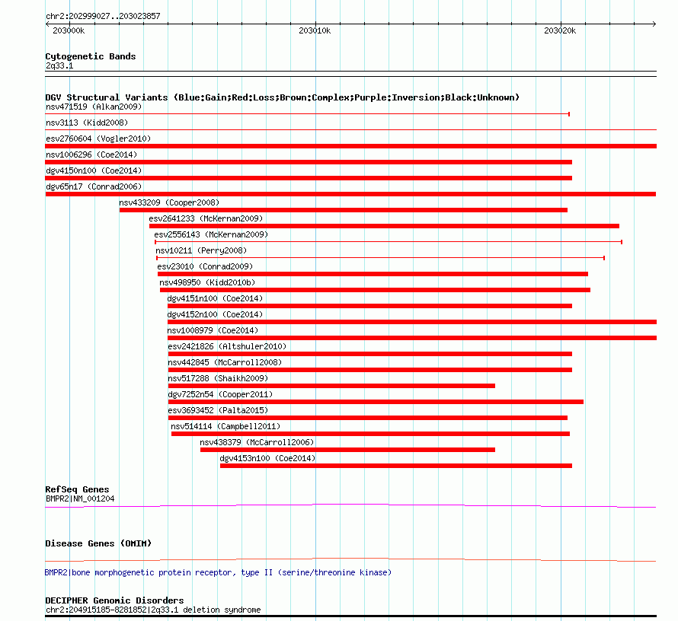
Task: Click the nsv438379 (McCarroll2006) label
Action: pyautogui.click(x=257, y=442)
